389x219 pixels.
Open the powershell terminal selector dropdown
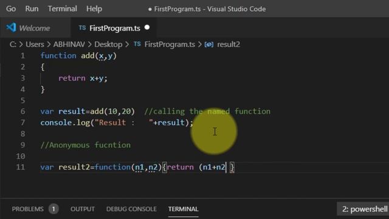click(363, 209)
